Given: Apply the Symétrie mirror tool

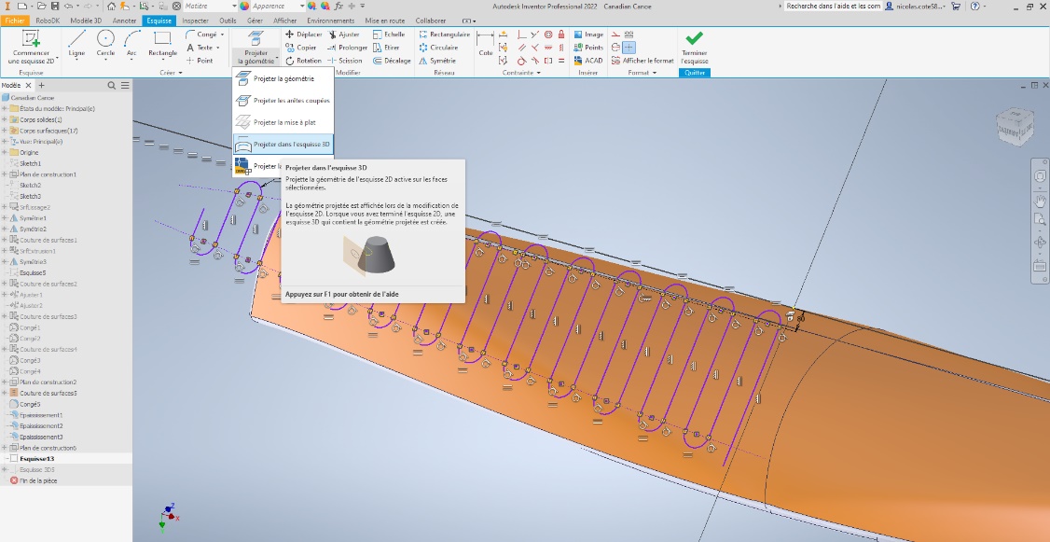Looking at the screenshot, I should pos(437,61).
